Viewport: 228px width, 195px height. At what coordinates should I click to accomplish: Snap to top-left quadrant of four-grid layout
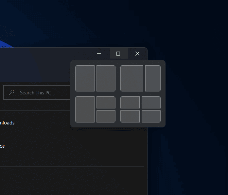[x=130, y=102]
